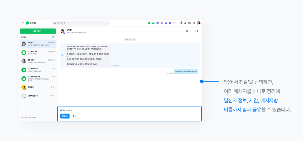This screenshot has width=303, height=141.
Task: Open the hamburger menu beside 메시지
Action: coord(22,23)
